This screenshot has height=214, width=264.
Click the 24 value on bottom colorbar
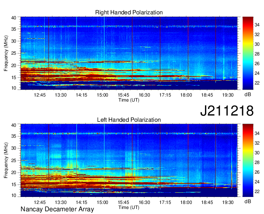click(x=257, y=182)
